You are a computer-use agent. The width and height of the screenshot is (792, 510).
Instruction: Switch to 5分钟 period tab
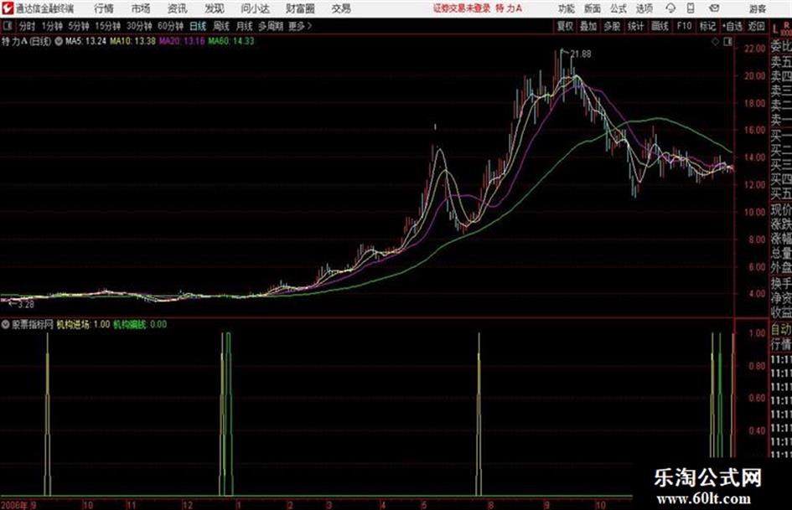(x=79, y=26)
